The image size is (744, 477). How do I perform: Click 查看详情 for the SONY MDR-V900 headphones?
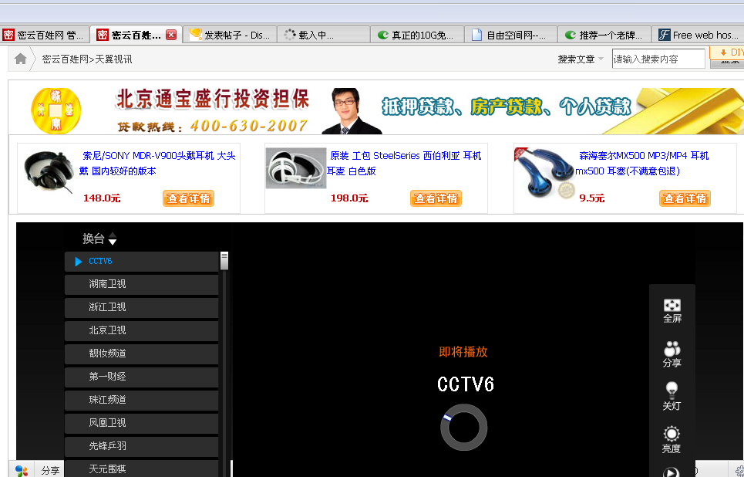point(188,198)
